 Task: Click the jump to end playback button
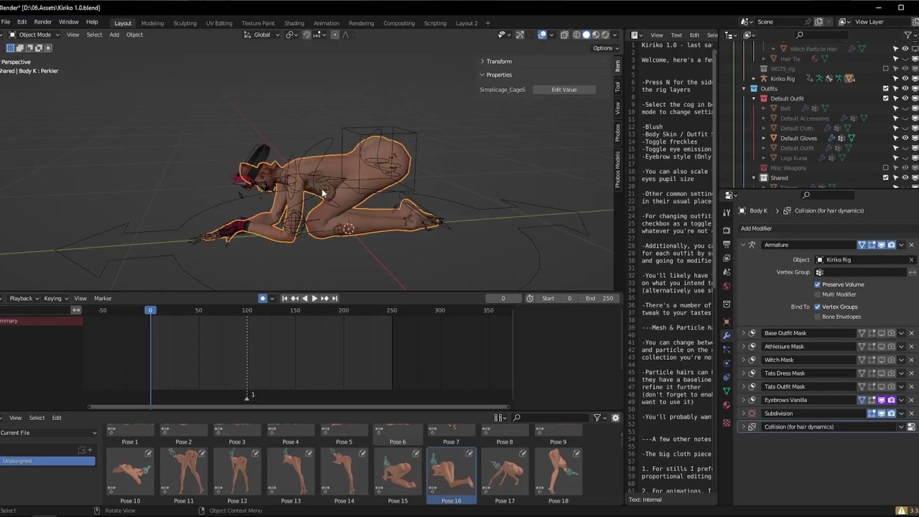334,298
